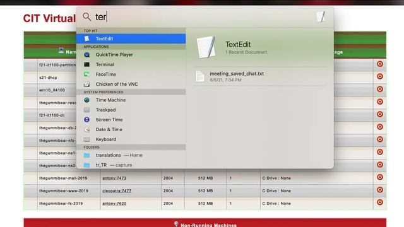
Task: Click the s21-dhcp machine name
Action: click(48, 78)
